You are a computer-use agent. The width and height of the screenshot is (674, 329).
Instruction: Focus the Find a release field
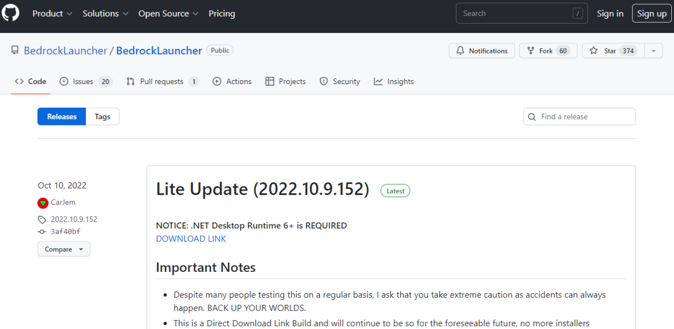tap(579, 117)
